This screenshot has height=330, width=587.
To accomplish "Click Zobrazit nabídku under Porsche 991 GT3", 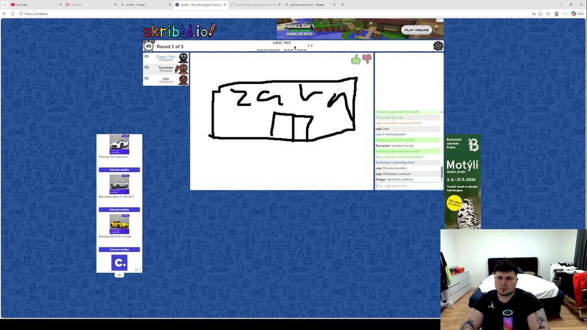I will [x=119, y=249].
